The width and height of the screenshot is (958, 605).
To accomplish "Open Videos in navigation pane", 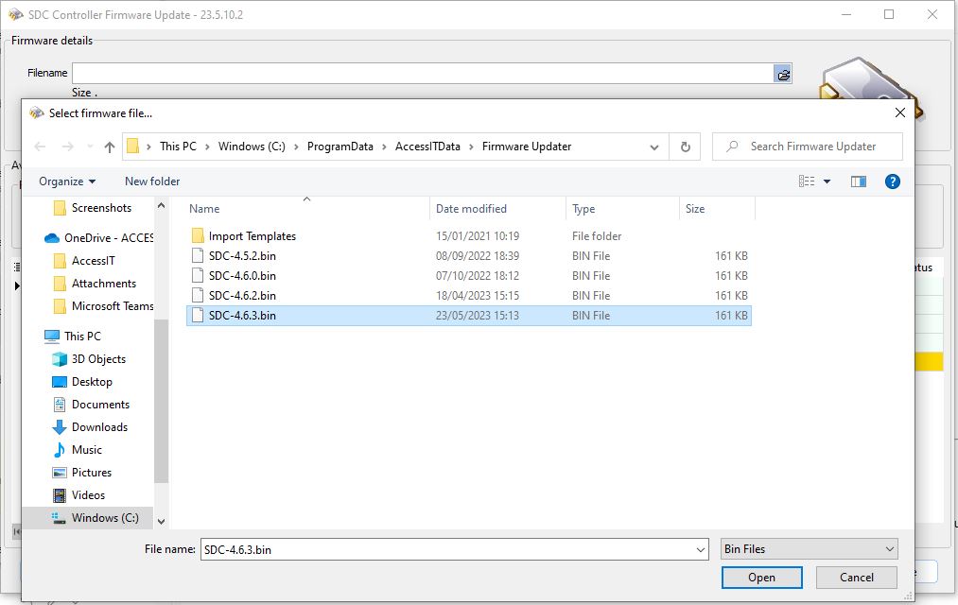I will pyautogui.click(x=88, y=495).
